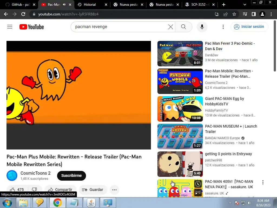Click the page vertical scrollbar
The image size is (277, 208).
click(275, 46)
